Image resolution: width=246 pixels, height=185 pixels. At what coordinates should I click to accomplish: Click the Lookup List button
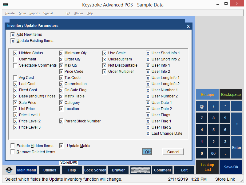[x=208, y=167]
